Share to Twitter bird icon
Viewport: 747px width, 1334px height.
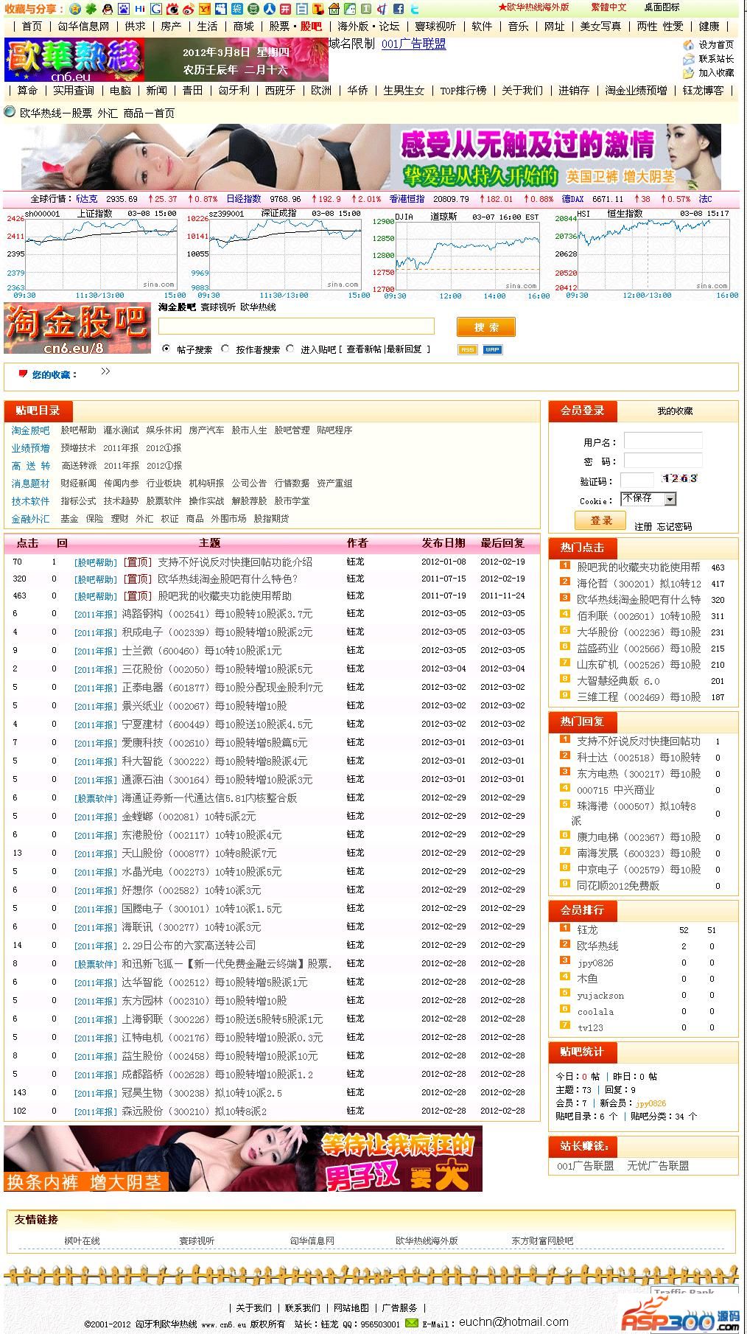pos(414,9)
